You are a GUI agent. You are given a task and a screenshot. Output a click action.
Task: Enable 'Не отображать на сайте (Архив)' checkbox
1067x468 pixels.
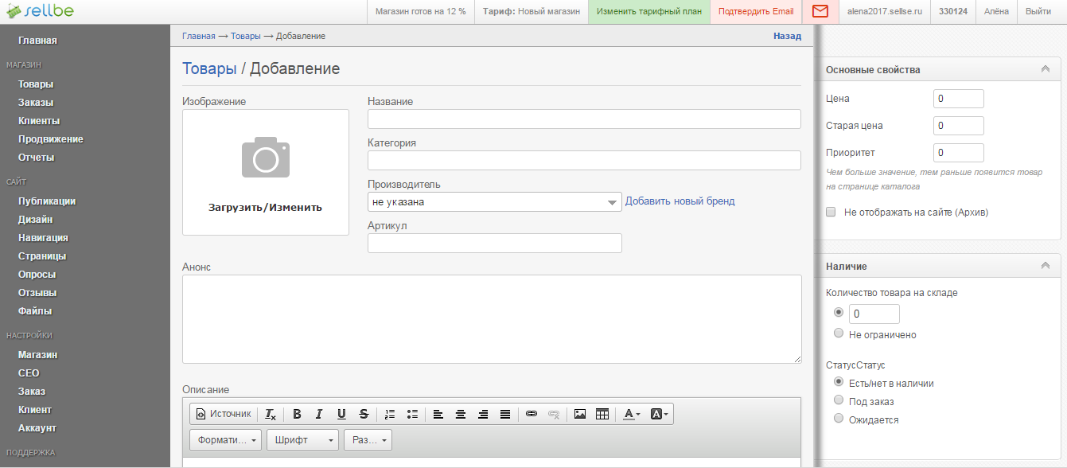[x=831, y=213]
